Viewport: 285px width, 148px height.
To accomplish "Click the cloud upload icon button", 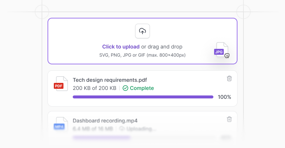I will [142, 31].
